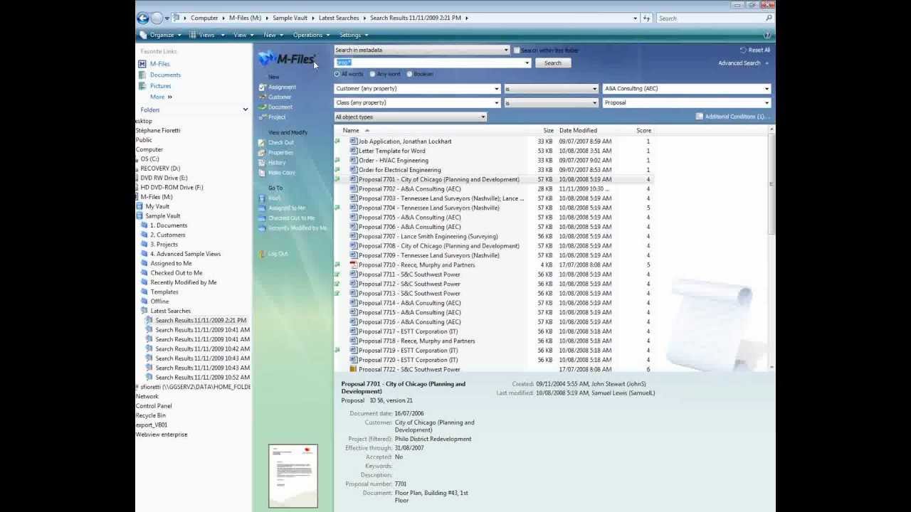
Task: Open the Views menu
Action: click(x=206, y=35)
